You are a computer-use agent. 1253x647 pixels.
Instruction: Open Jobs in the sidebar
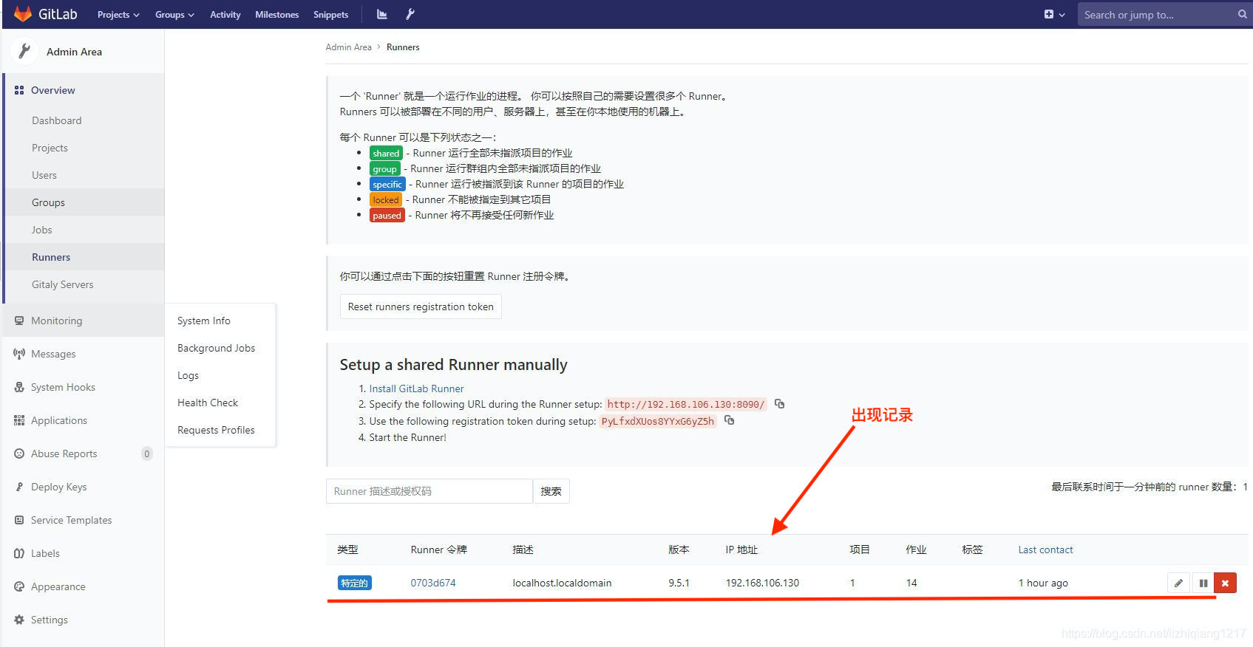[42, 230]
